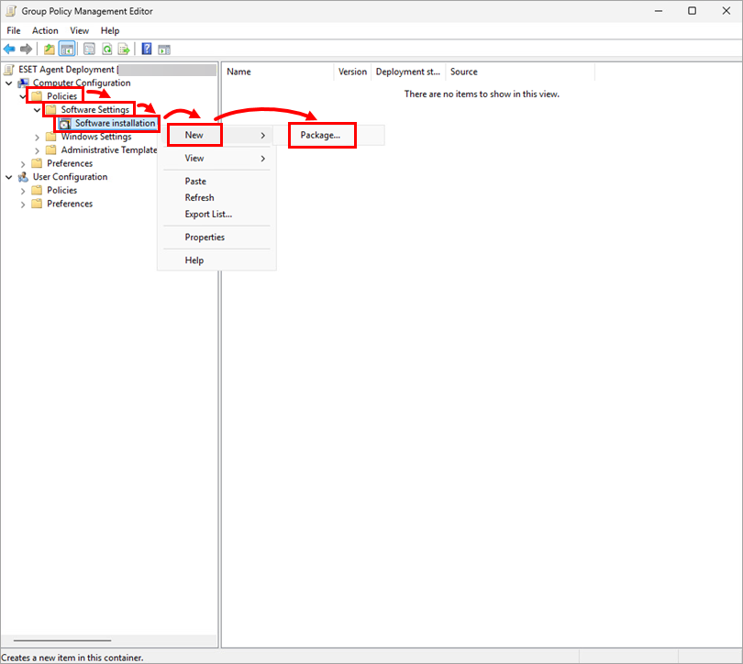Click the Refresh toolbar icon
Image resolution: width=743 pixels, height=664 pixels.
(107, 50)
